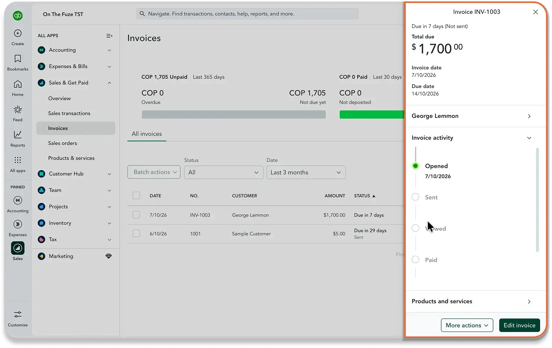The height and width of the screenshot is (348, 552).
Task: Expand the George Lemmon customer row
Action: pos(476,116)
